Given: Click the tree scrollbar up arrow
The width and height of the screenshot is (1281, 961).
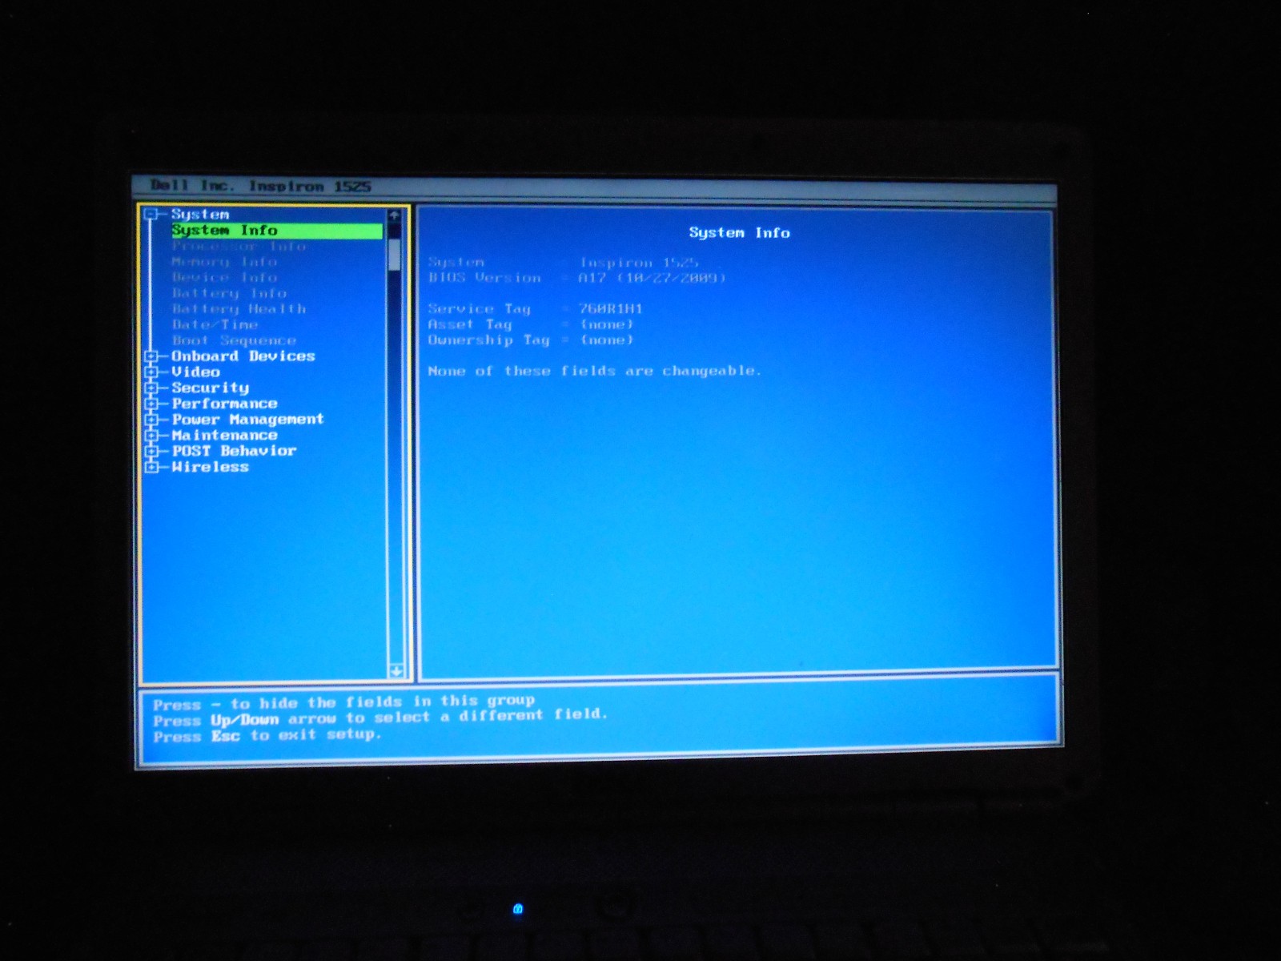Looking at the screenshot, I should click(x=394, y=215).
